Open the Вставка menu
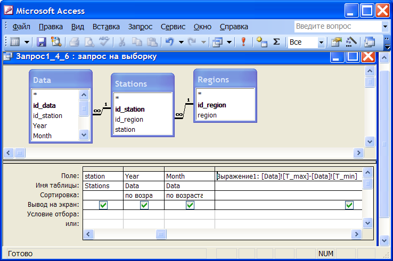 tap(106, 27)
